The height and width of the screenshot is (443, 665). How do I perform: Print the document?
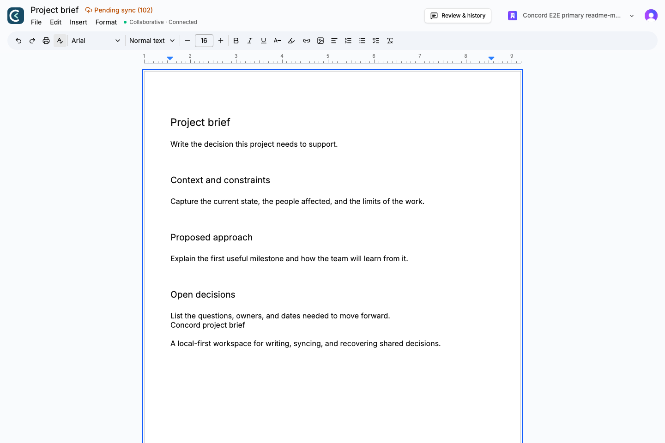coord(46,41)
